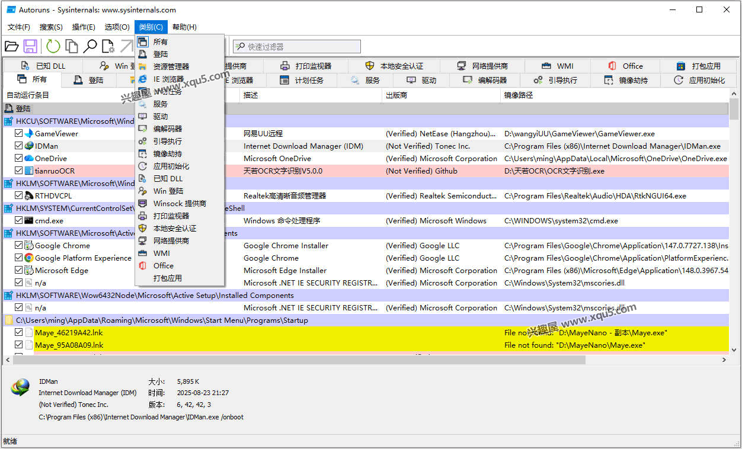Click the vertical scrollbar down arrow

coord(734,350)
